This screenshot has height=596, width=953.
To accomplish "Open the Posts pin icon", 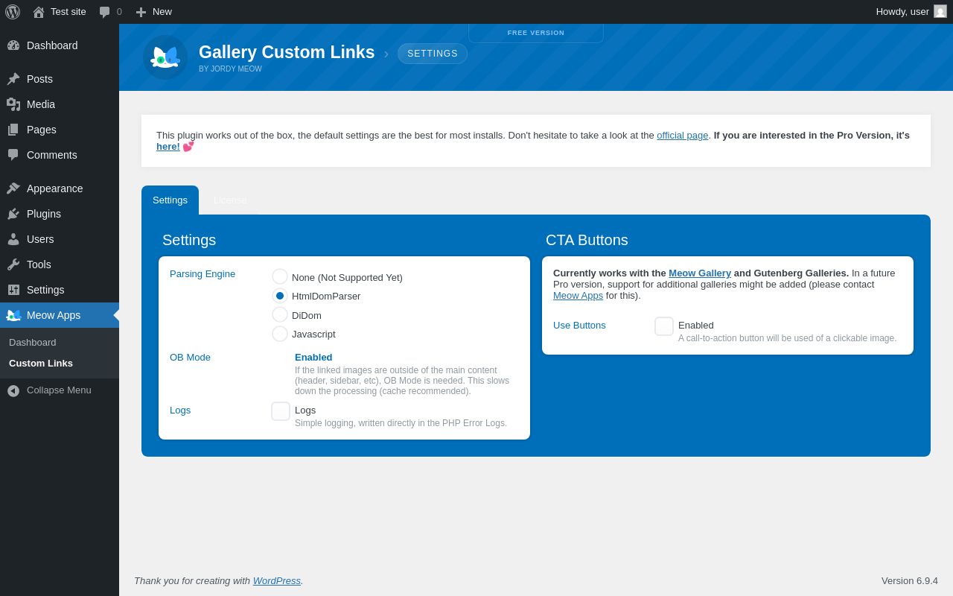I will pos(13,79).
